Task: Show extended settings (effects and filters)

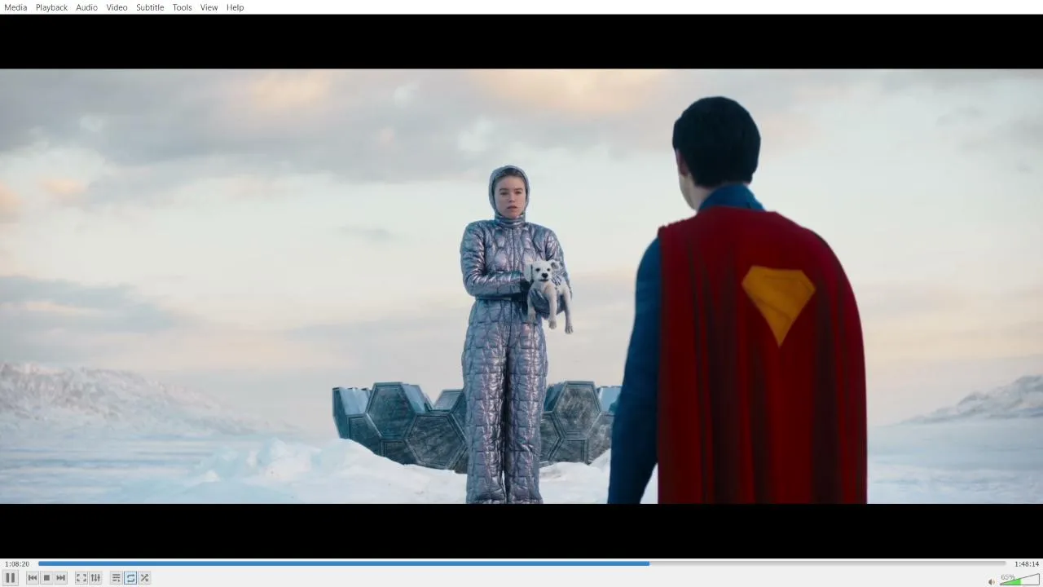Action: click(95, 578)
